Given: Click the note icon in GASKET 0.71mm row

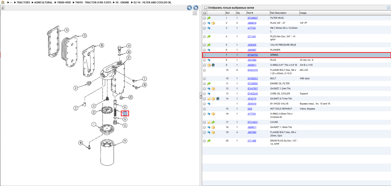Looking at the screenshot, I should (x=209, y=99).
